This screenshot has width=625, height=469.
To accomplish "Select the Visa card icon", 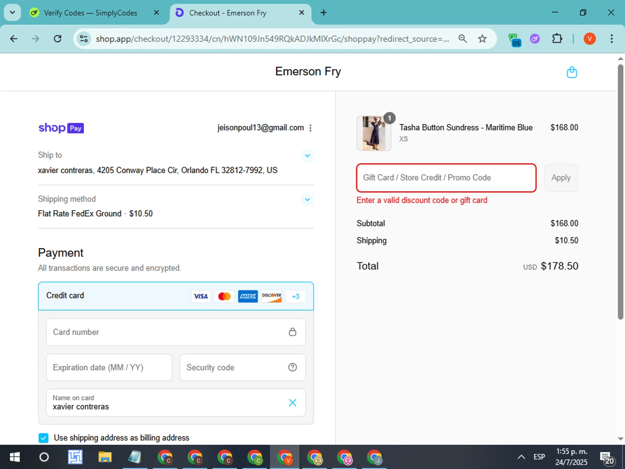I will [x=201, y=296].
